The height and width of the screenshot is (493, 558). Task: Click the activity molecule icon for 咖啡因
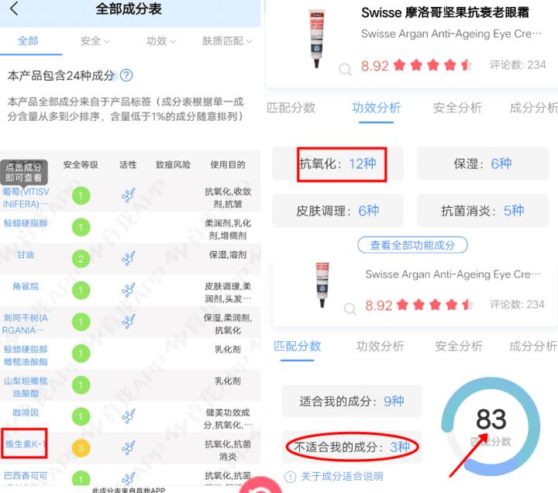coord(128,416)
